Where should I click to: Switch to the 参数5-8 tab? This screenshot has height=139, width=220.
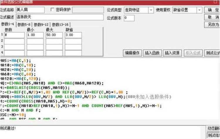click(x=25, y=25)
